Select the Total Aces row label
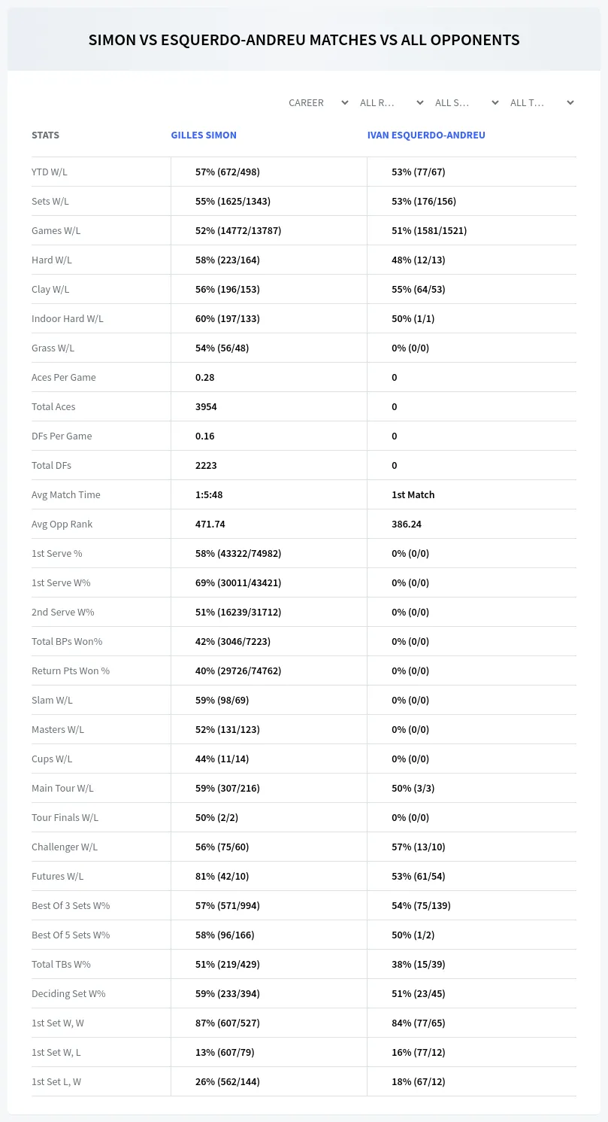The height and width of the screenshot is (1122, 608). 53,406
